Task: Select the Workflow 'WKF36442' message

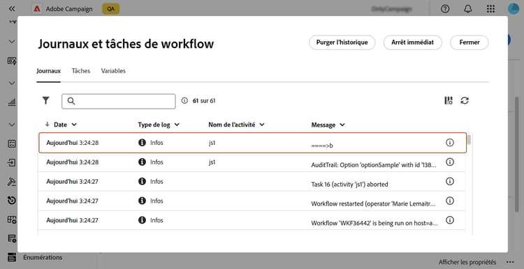Action: point(374,223)
